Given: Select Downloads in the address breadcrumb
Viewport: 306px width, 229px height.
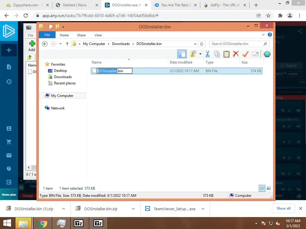Looking at the screenshot, I should (121, 44).
